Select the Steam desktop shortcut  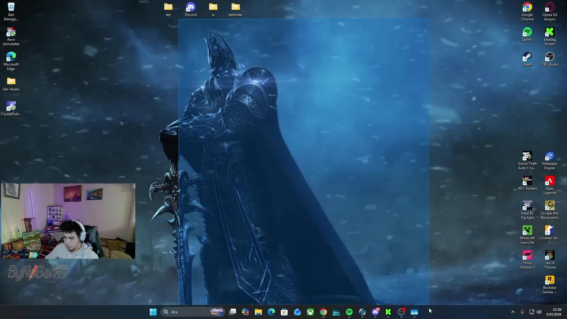527,59
